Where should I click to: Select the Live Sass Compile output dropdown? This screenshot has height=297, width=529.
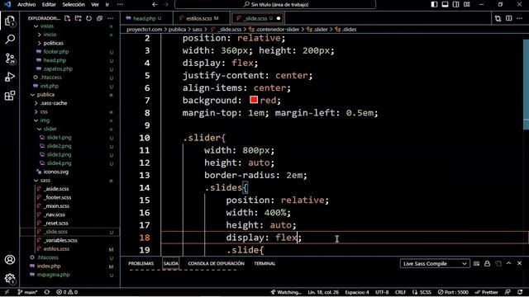click(435, 263)
